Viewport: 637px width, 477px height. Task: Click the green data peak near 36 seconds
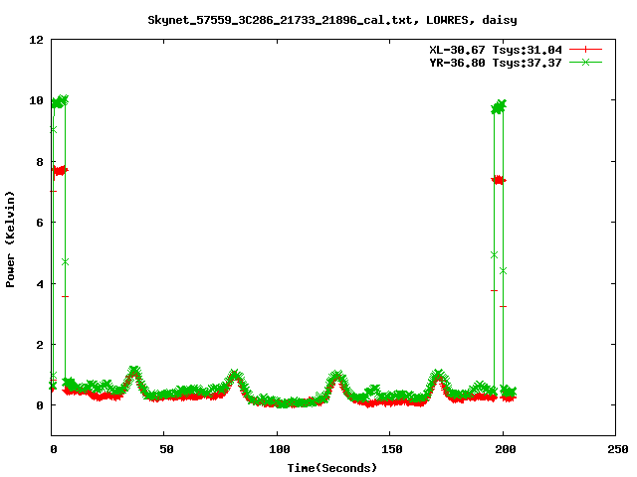point(133,372)
